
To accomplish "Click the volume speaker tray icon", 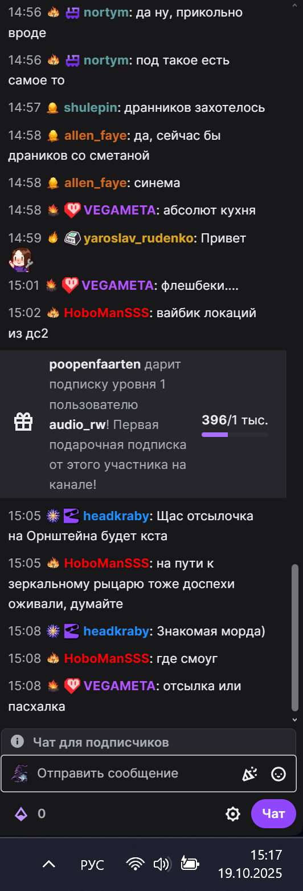I will (162, 864).
